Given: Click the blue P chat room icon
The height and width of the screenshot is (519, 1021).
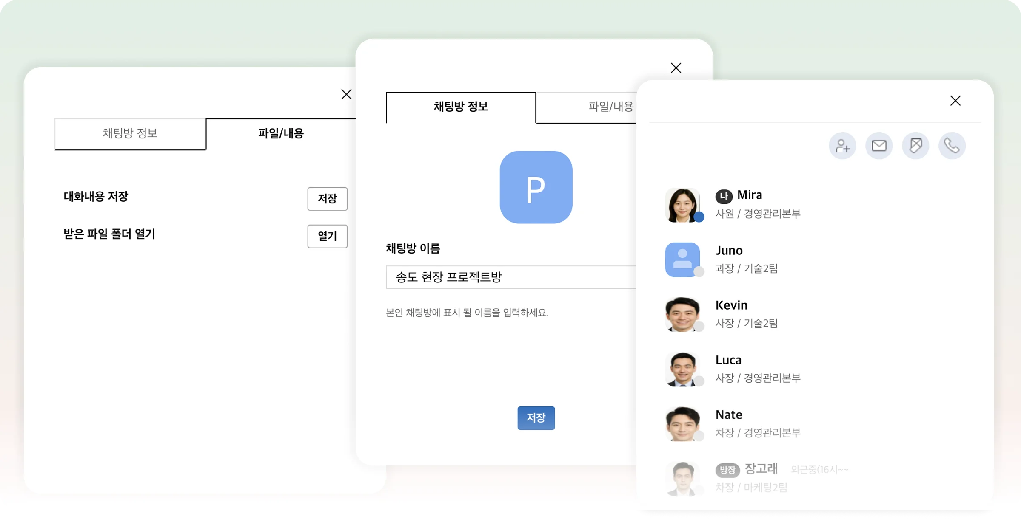Looking at the screenshot, I should pos(536,187).
